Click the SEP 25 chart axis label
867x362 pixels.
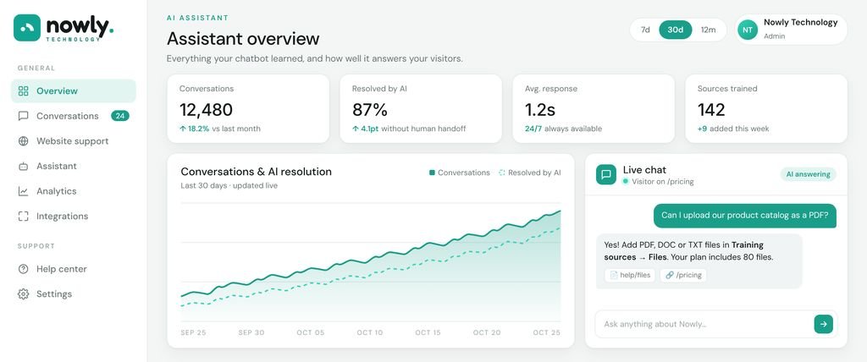[x=194, y=332]
